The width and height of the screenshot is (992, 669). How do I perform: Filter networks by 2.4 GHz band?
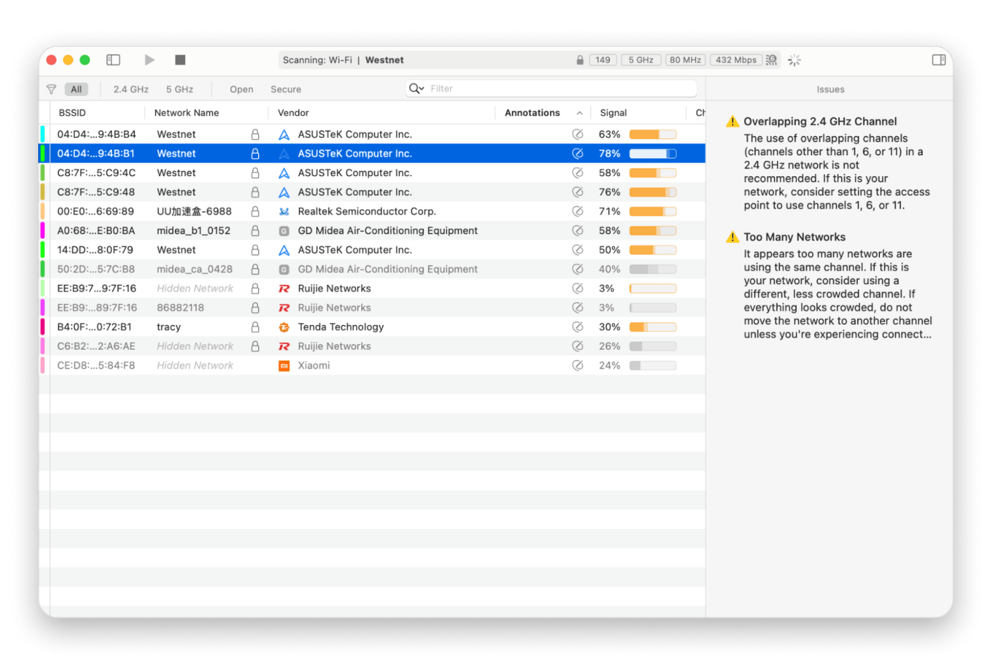(131, 90)
